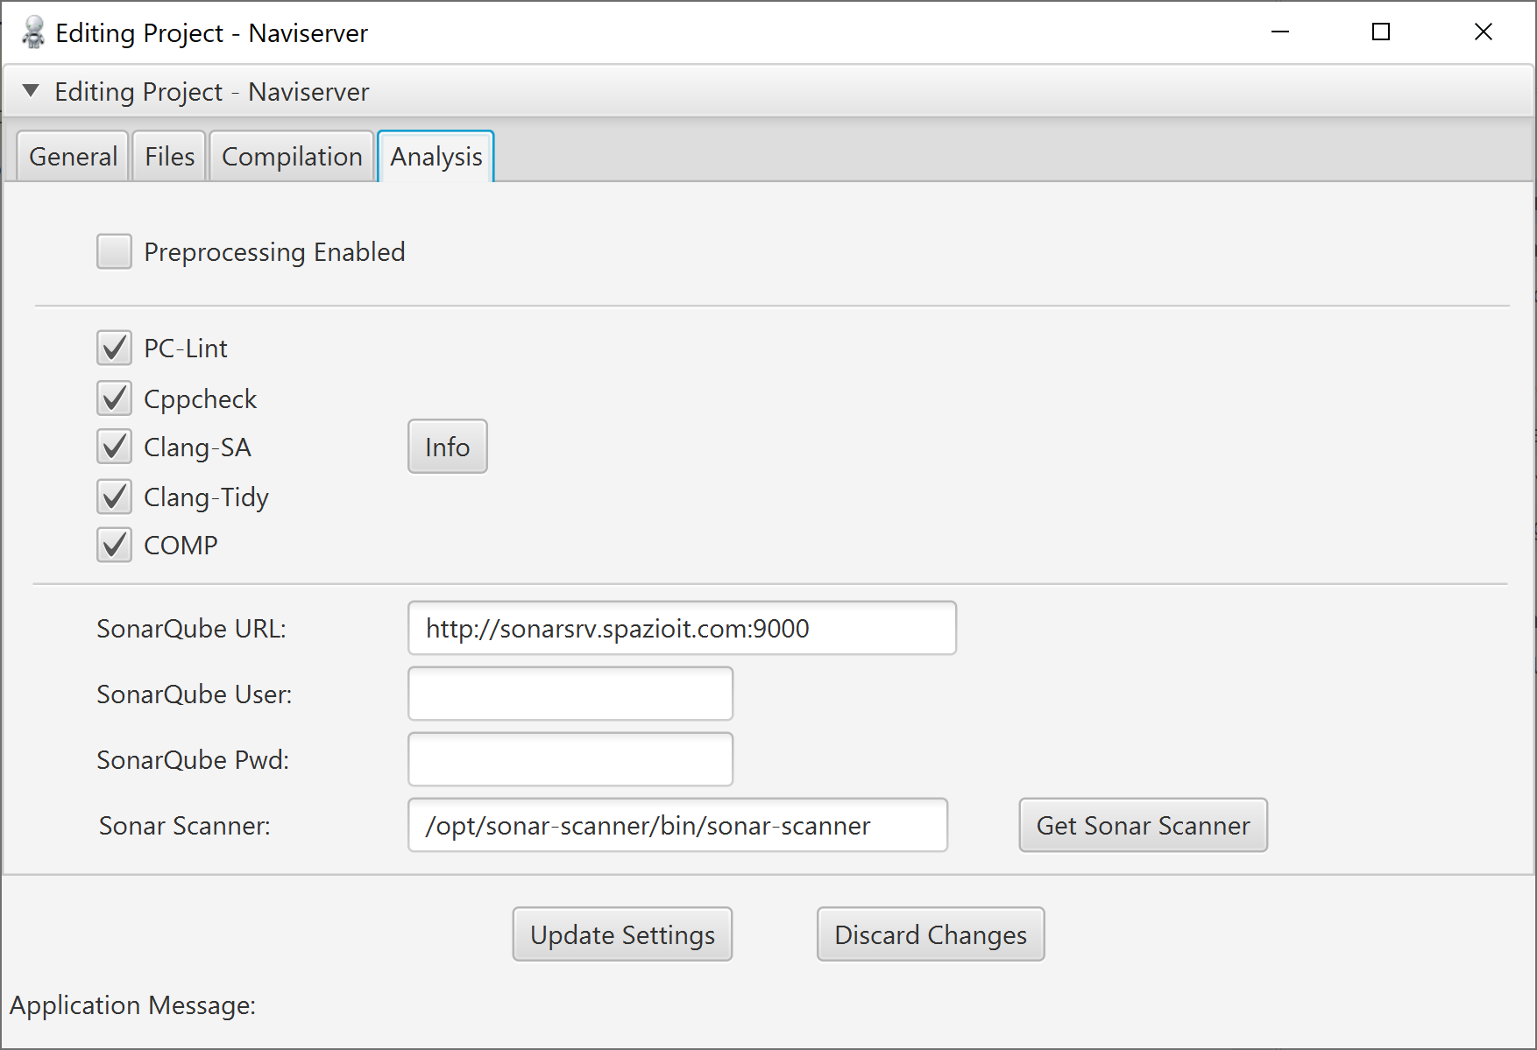Click the Analysis tab
The height and width of the screenshot is (1050, 1537).
pyautogui.click(x=436, y=157)
